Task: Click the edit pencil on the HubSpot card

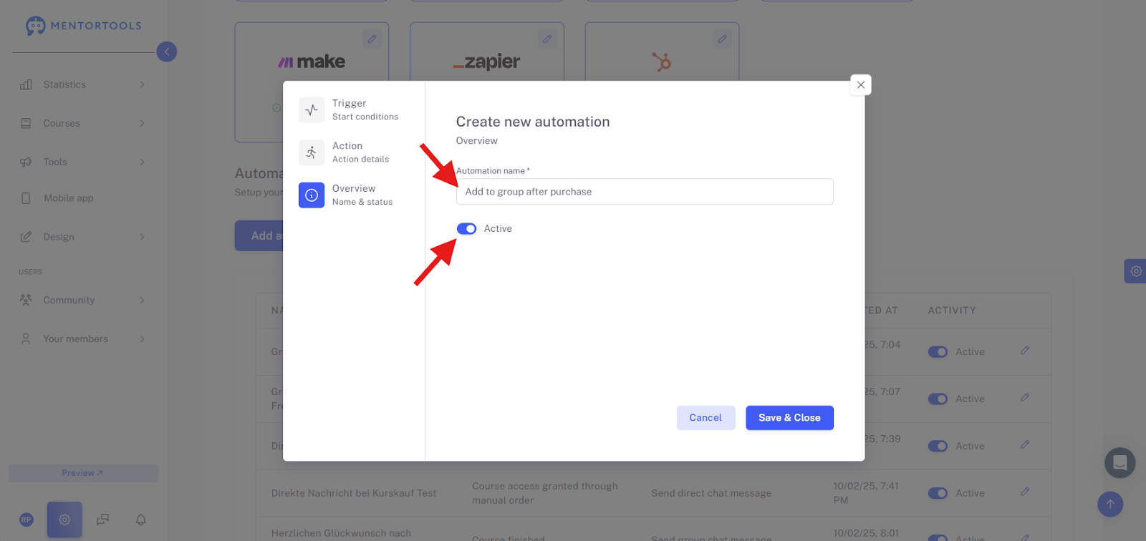Action: (x=722, y=39)
